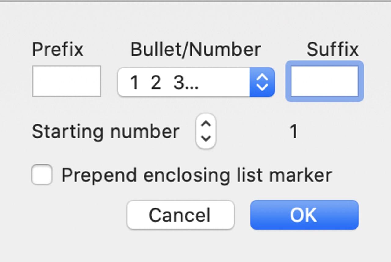391x262 pixels.
Task: Click the Bullet/Number label text
Action: click(x=195, y=50)
